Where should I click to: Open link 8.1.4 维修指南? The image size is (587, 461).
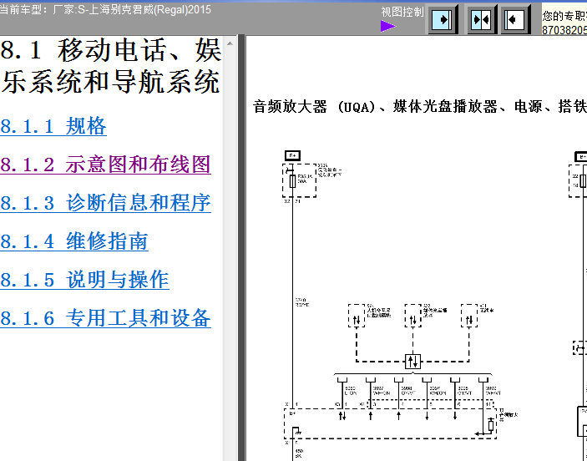(x=74, y=241)
